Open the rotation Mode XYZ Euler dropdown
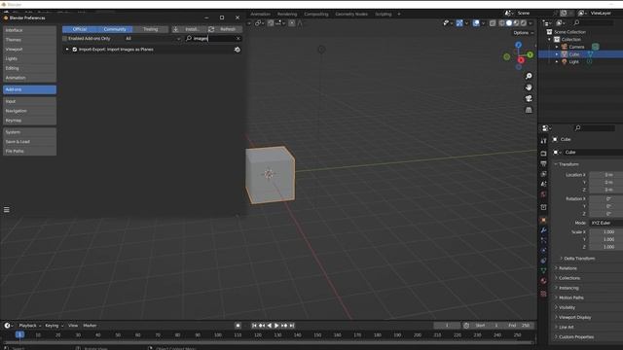Screen dimensions: 623x350 pyautogui.click(x=605, y=223)
